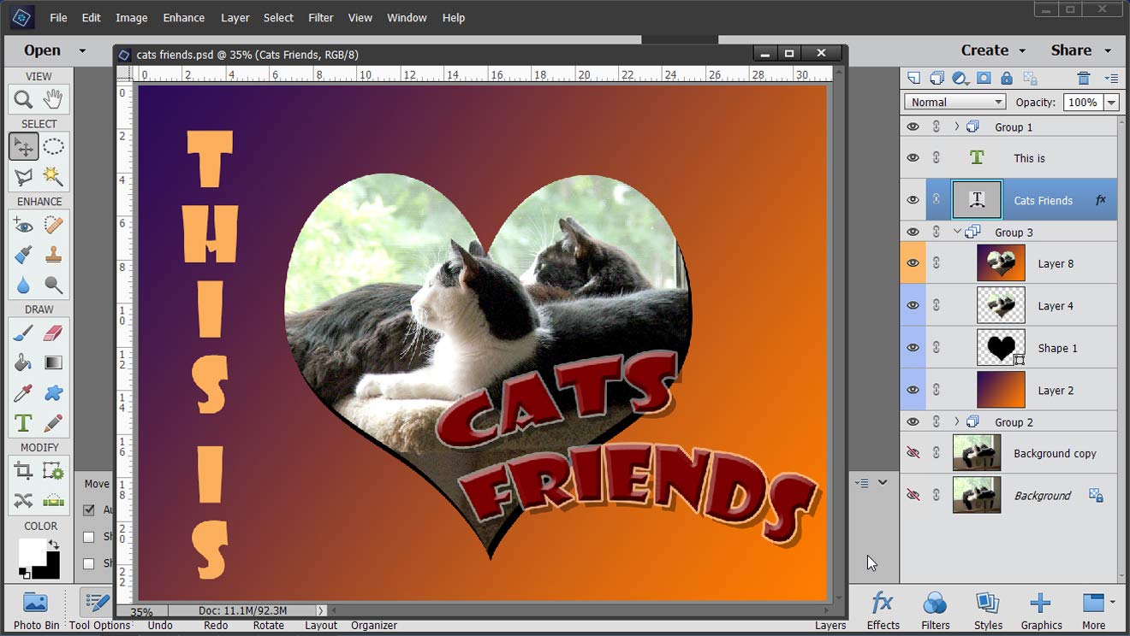
Task: Open the Opacity slider dropdown arrow
Action: click(x=1111, y=102)
